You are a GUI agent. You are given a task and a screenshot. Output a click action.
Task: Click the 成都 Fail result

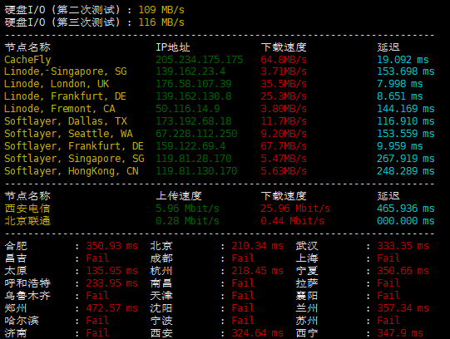[x=243, y=258]
